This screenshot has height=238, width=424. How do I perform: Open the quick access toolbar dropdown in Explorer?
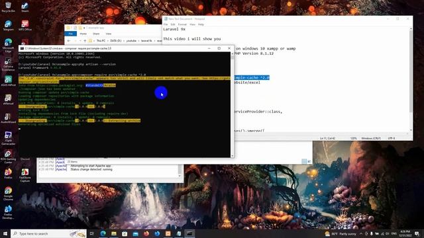click(84, 28)
